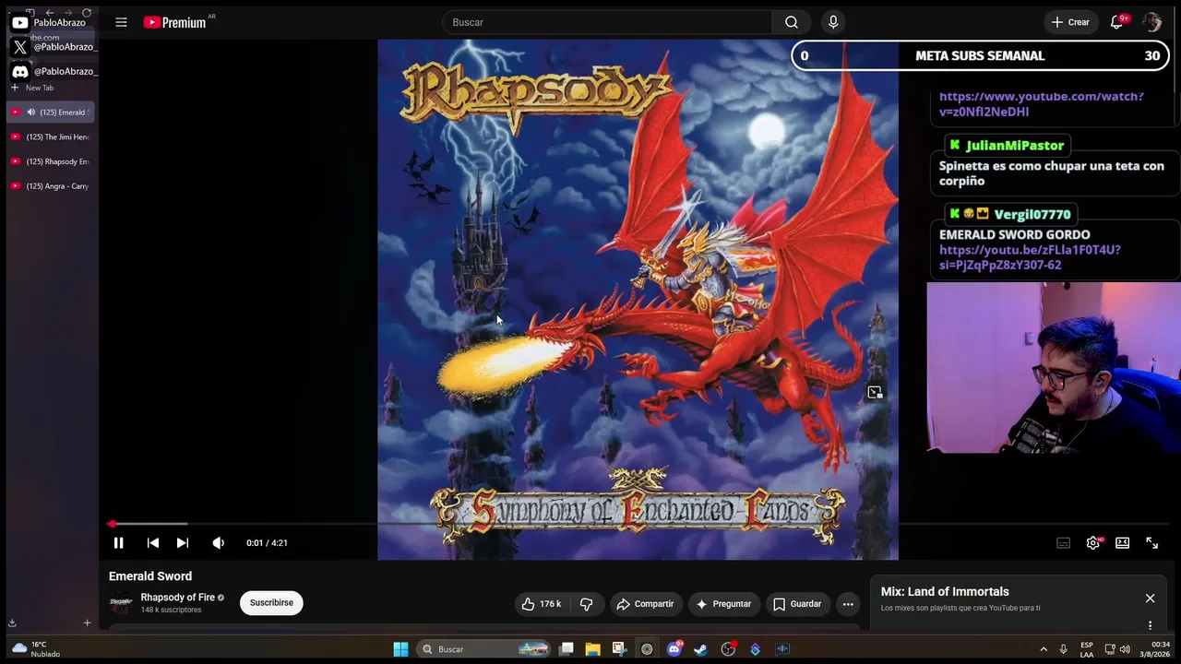Enter fullscreen on the video player
The width and height of the screenshot is (1181, 664).
(1151, 543)
